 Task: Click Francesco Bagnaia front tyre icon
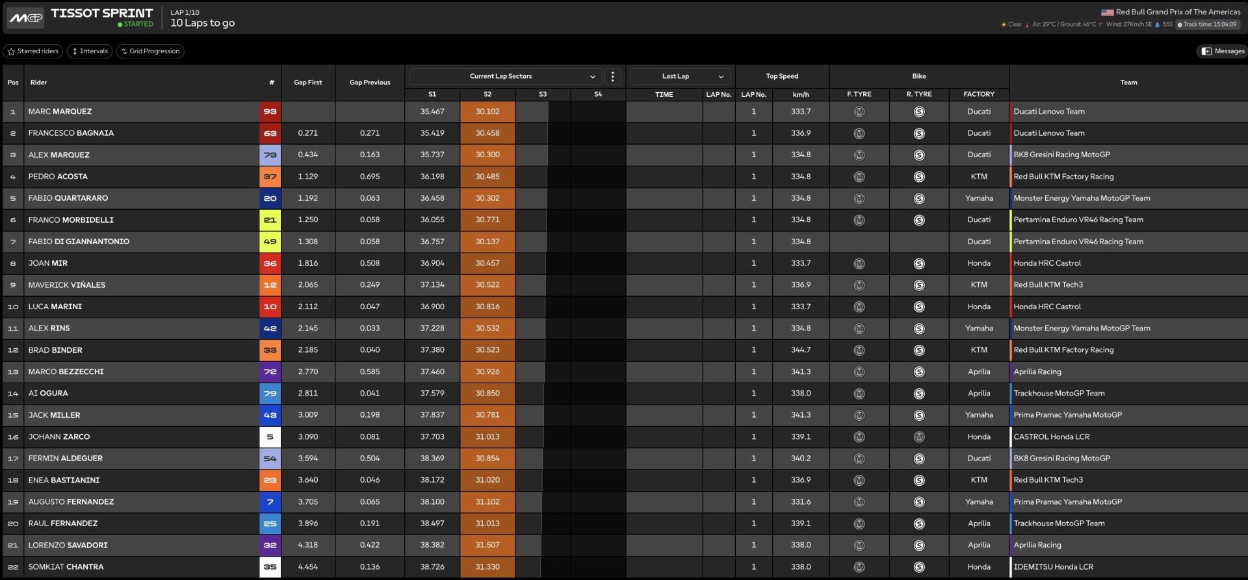(859, 134)
